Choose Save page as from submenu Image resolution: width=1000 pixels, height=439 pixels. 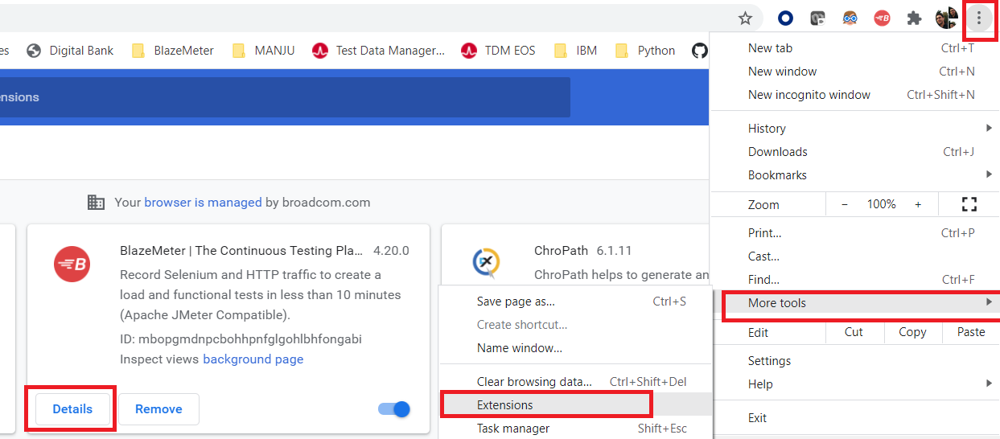pyautogui.click(x=574, y=302)
